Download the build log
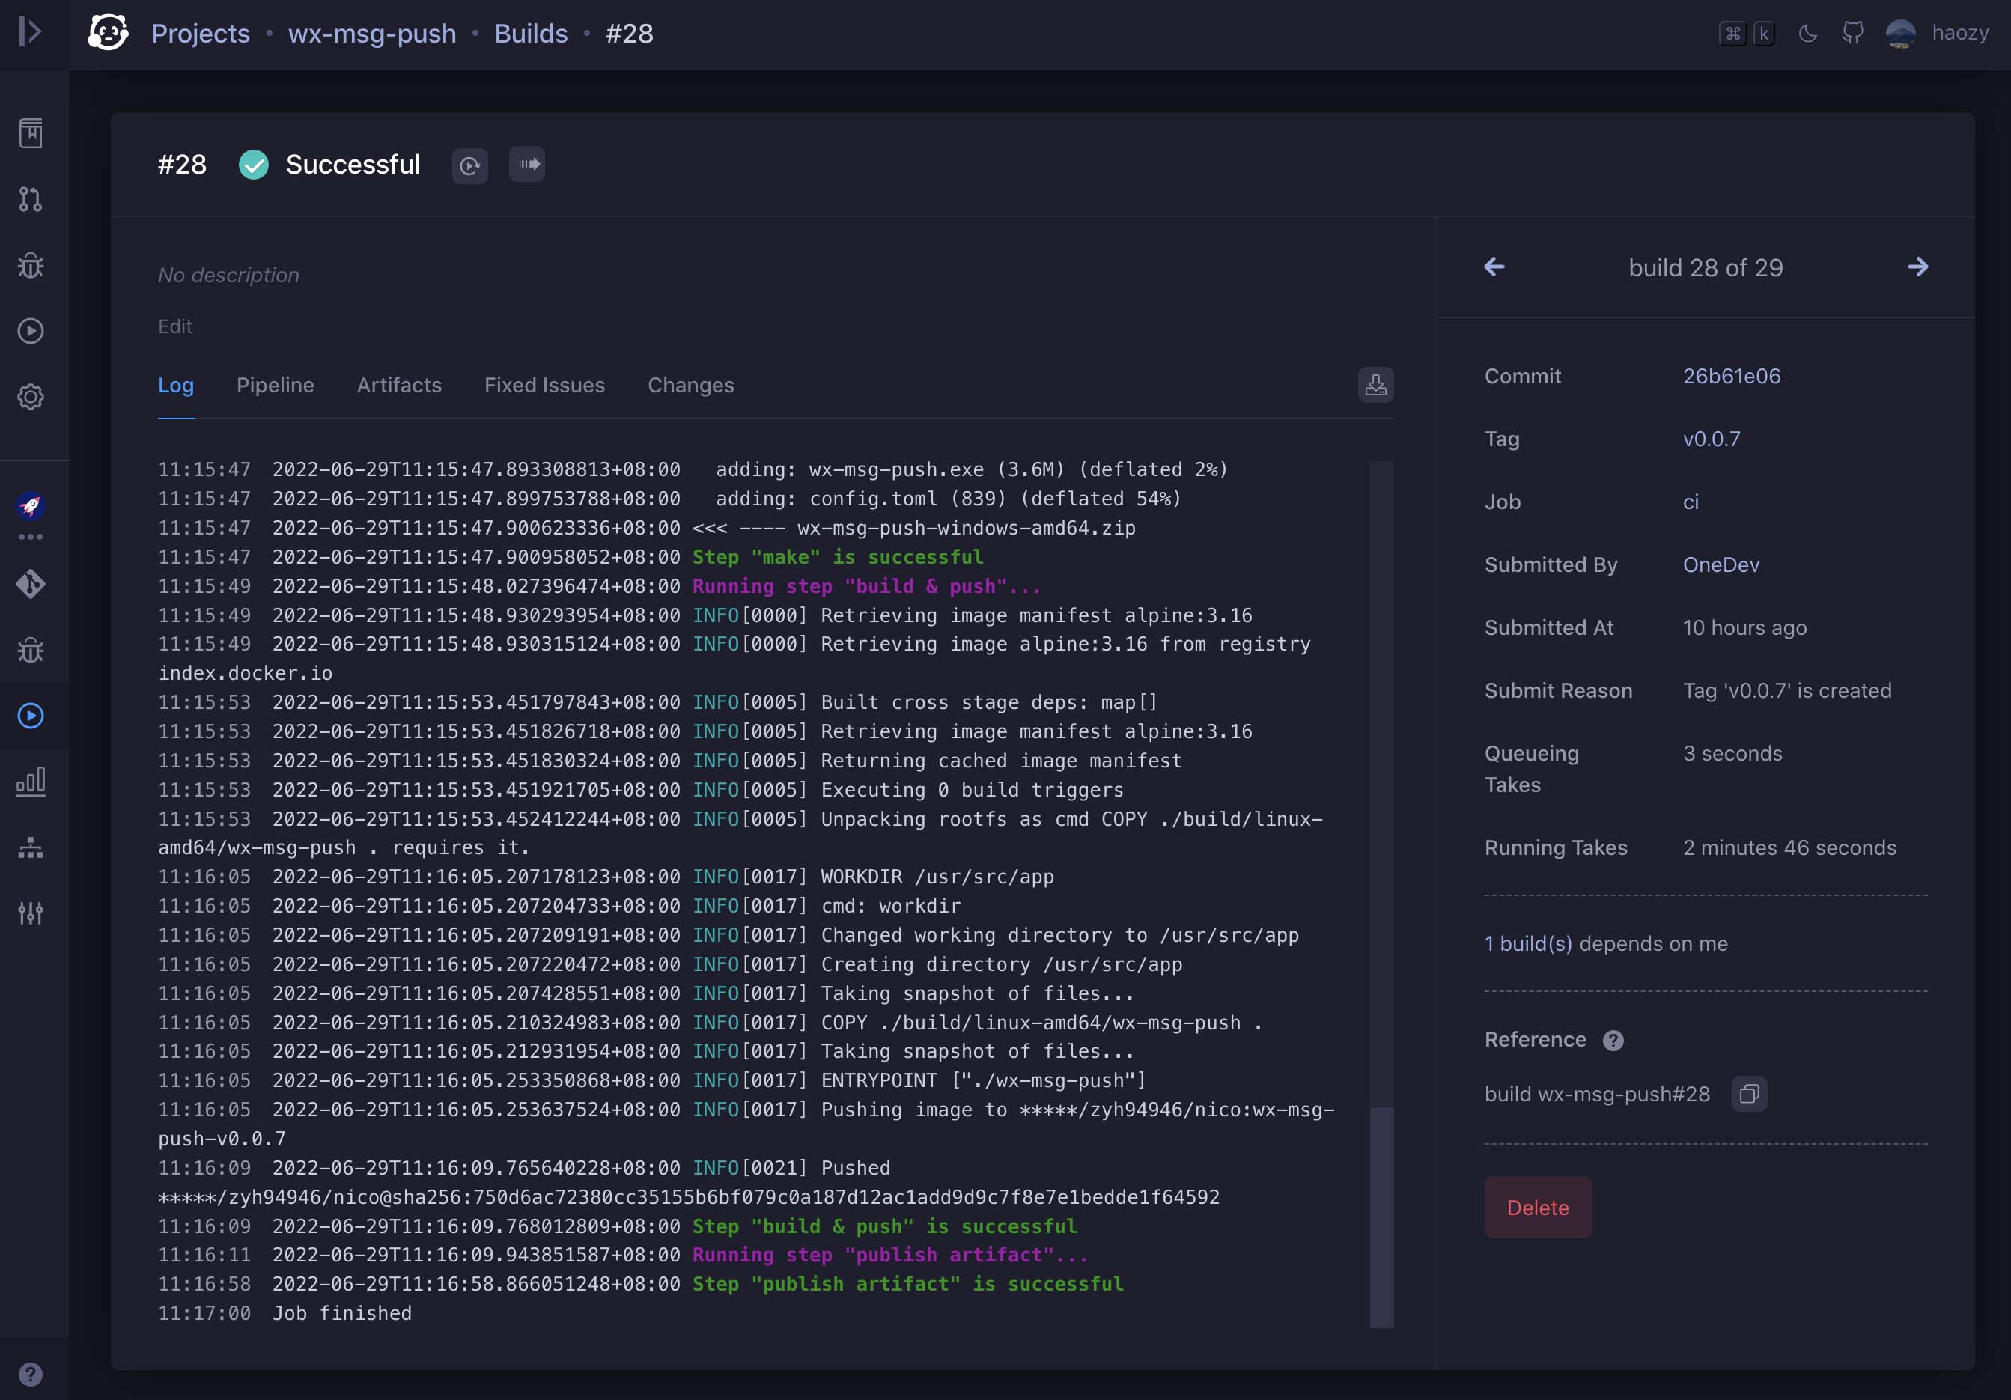 tap(1375, 385)
